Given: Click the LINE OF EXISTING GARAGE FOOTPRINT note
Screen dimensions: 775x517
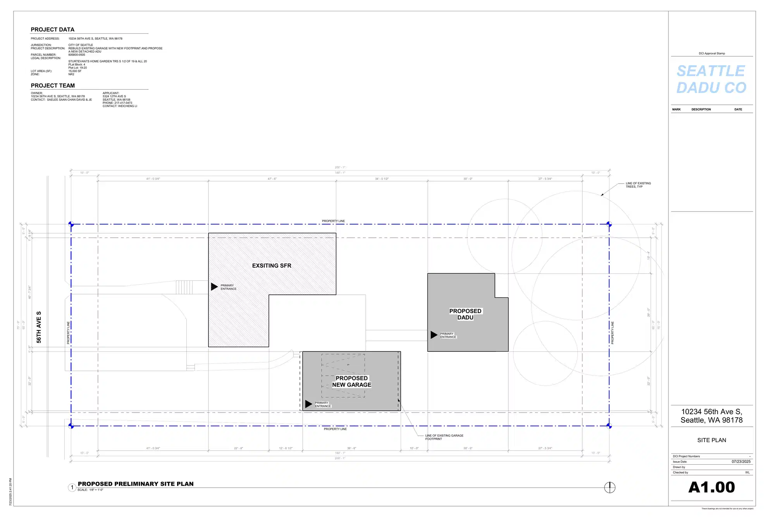Looking at the screenshot, I should point(444,437).
